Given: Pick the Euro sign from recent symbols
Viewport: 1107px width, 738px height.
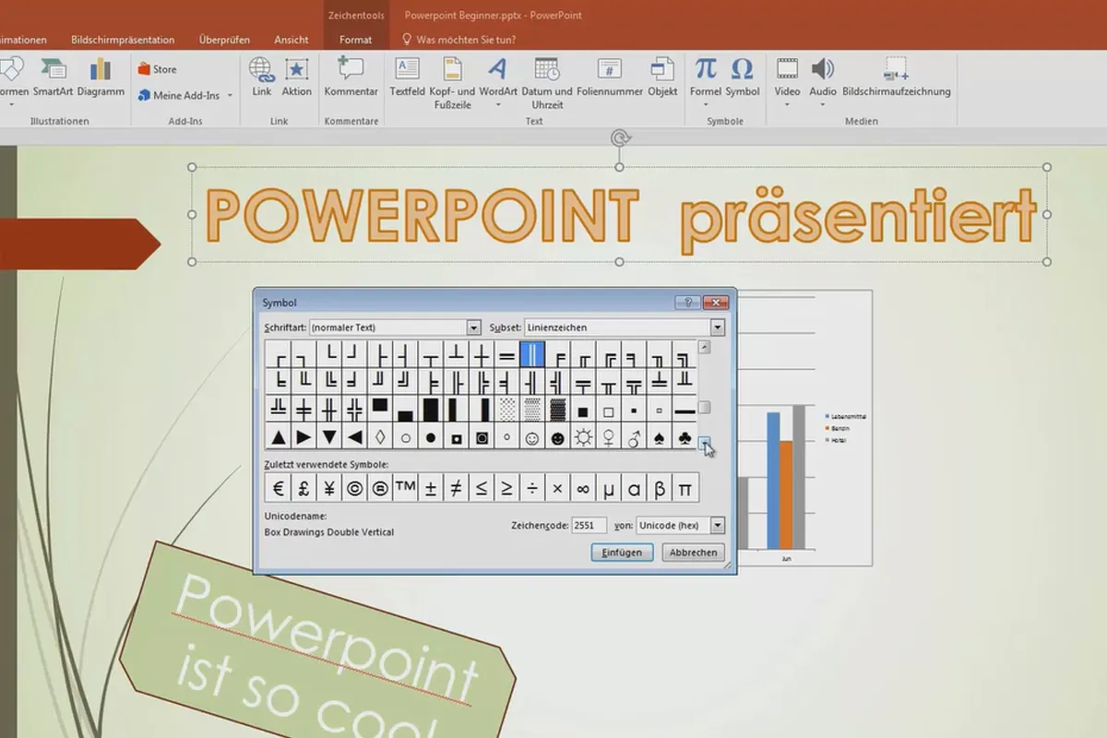Looking at the screenshot, I should point(278,488).
